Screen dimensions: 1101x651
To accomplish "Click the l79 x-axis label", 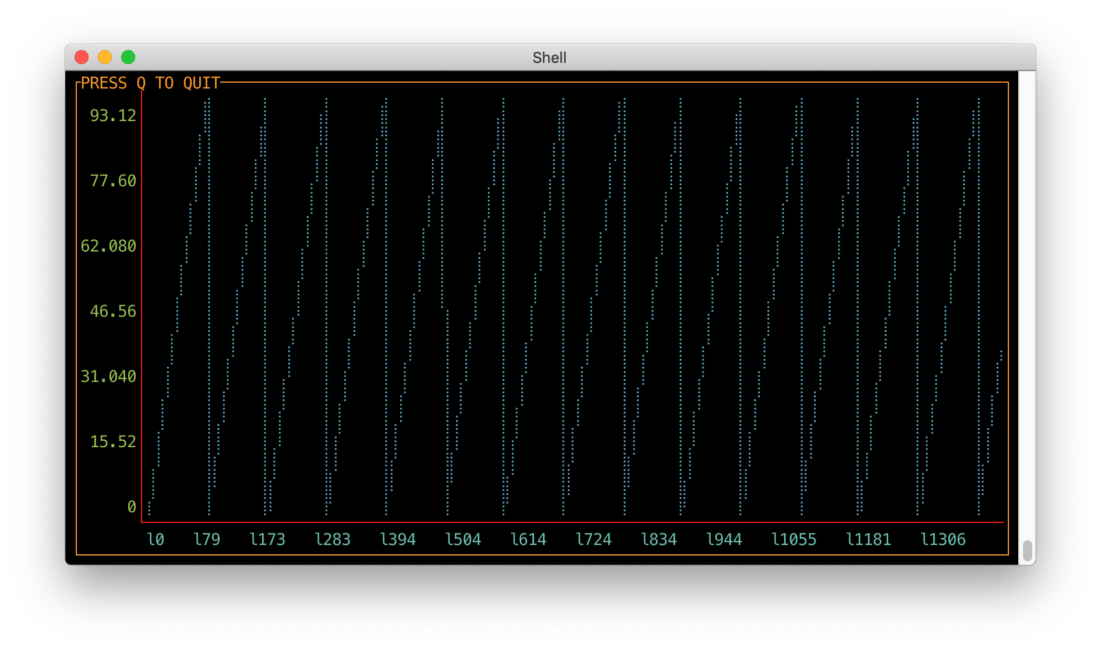I will click(x=208, y=539).
